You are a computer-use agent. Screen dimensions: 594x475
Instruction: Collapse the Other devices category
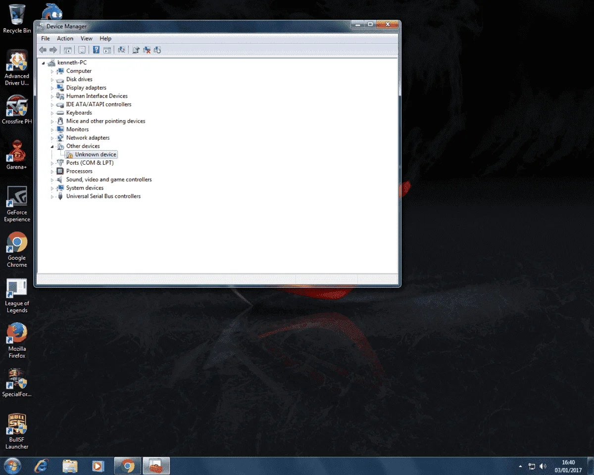pyautogui.click(x=52, y=146)
